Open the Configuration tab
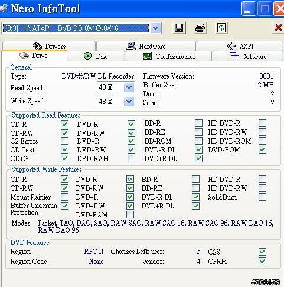Screen dimensions: 284x287 [169, 56]
